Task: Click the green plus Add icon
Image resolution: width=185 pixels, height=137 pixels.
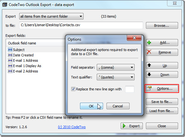Action: pyautogui.click(x=149, y=43)
